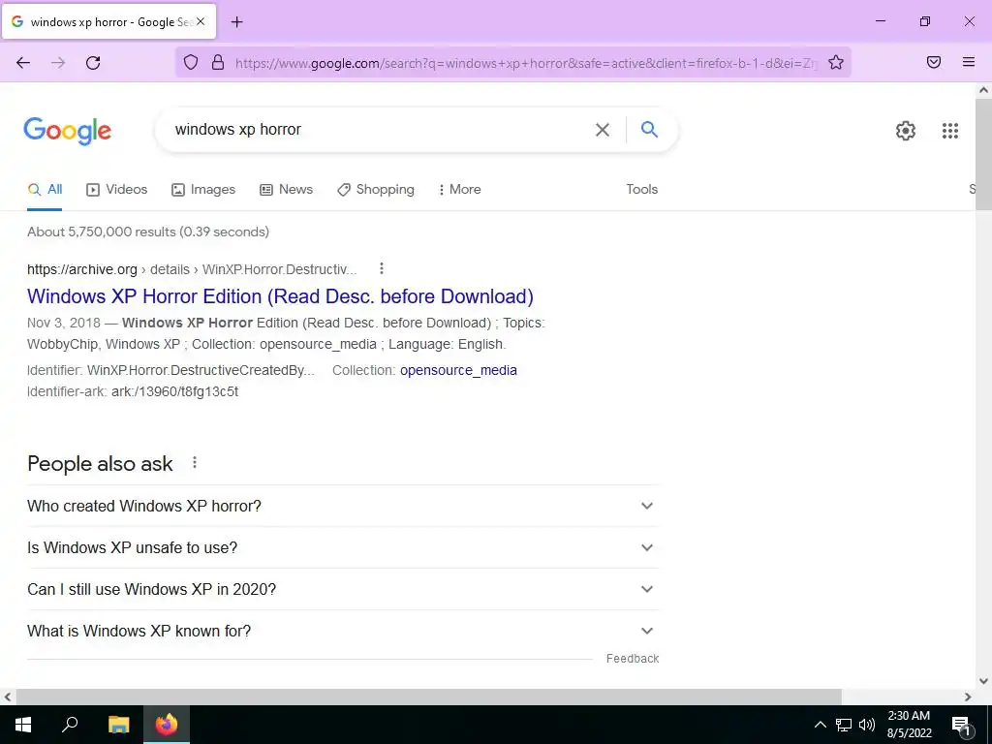
Task: Open the Pocket save icon
Action: tap(934, 62)
